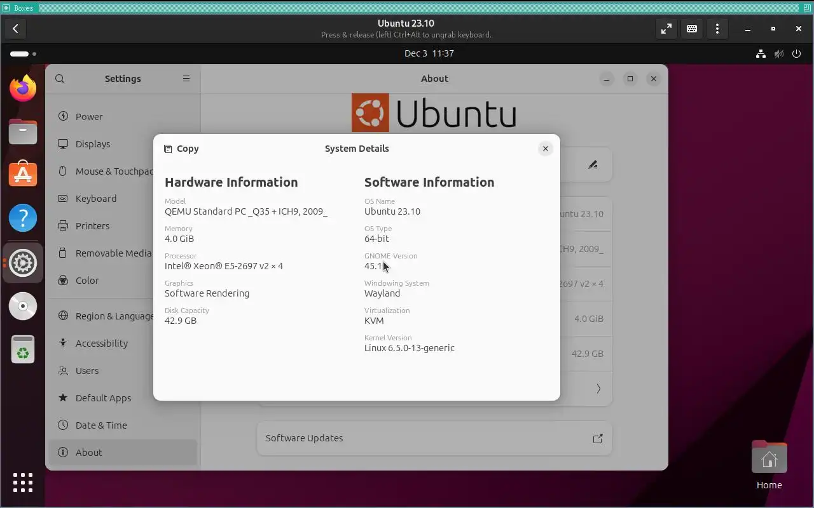Click the Wayland windowing system value

382,293
